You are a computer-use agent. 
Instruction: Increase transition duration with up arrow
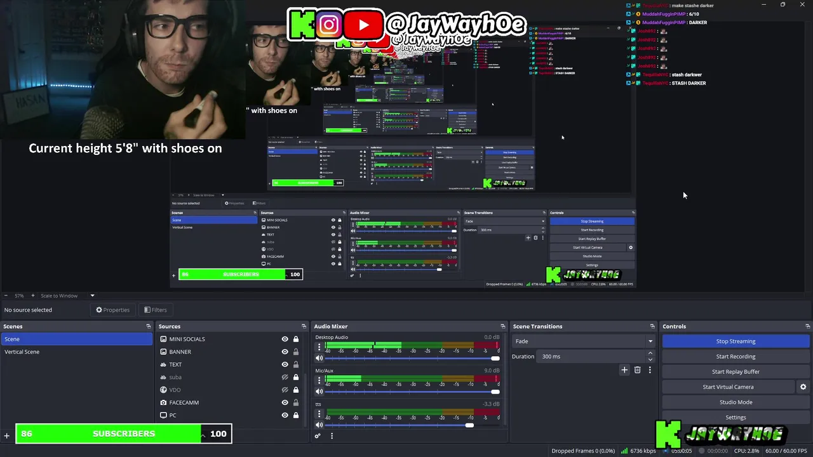tap(650, 354)
